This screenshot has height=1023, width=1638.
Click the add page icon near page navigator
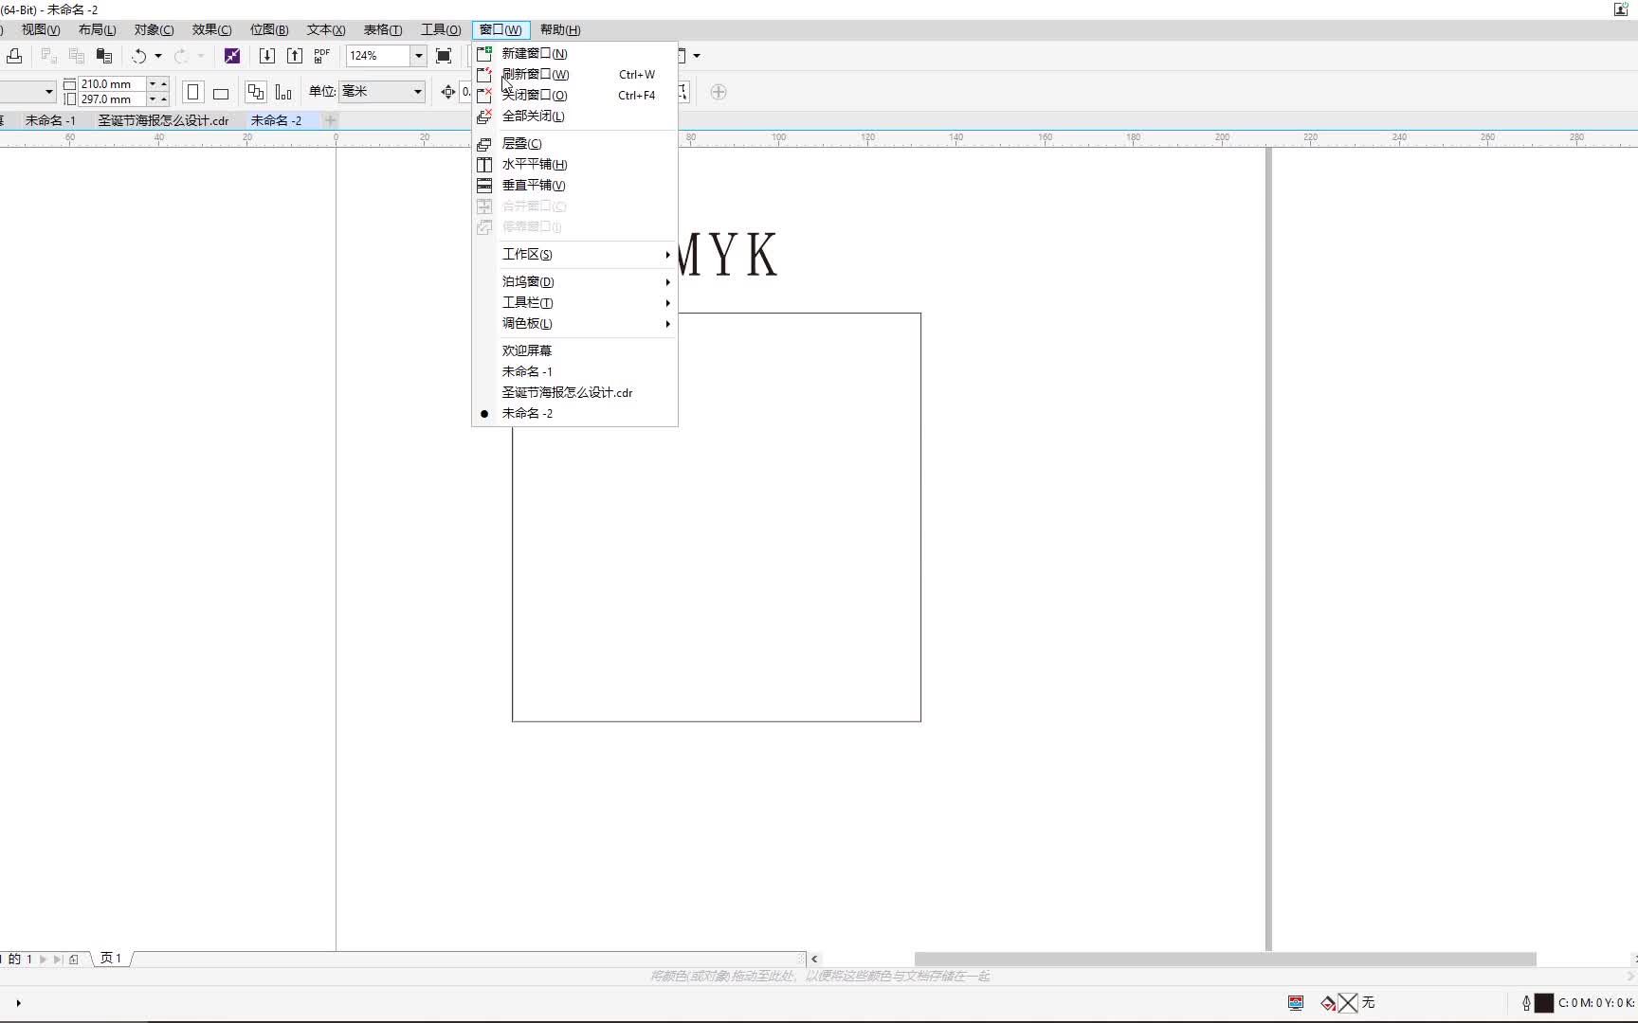tap(74, 959)
